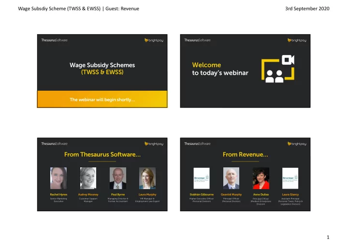
Task: Click the 'Senior Marketing Executive' job title
Action: [x=58, y=200]
